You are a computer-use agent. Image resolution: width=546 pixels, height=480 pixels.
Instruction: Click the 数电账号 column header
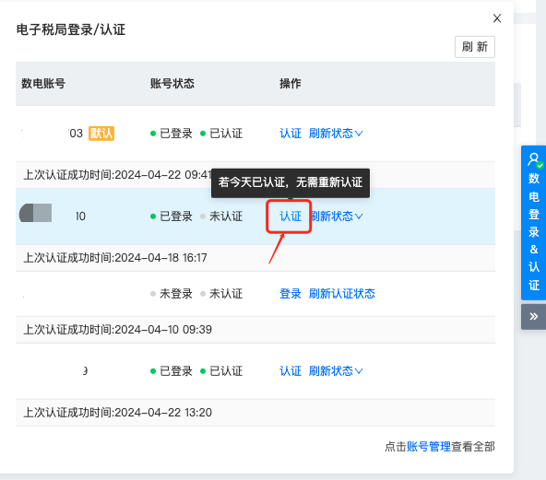(x=43, y=84)
